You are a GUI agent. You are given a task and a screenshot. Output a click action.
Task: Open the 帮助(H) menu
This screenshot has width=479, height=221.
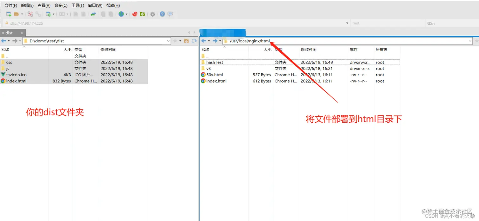(x=113, y=5)
